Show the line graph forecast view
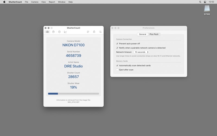The height and width of the screenshot is (136, 217). [65, 32]
